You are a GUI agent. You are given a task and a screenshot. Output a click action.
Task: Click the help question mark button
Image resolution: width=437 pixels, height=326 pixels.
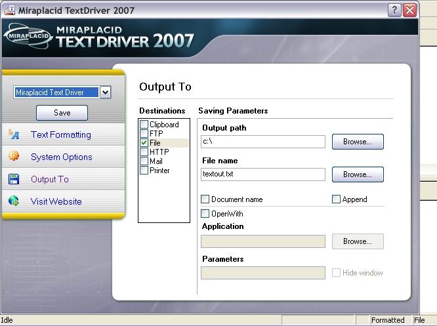tap(394, 10)
